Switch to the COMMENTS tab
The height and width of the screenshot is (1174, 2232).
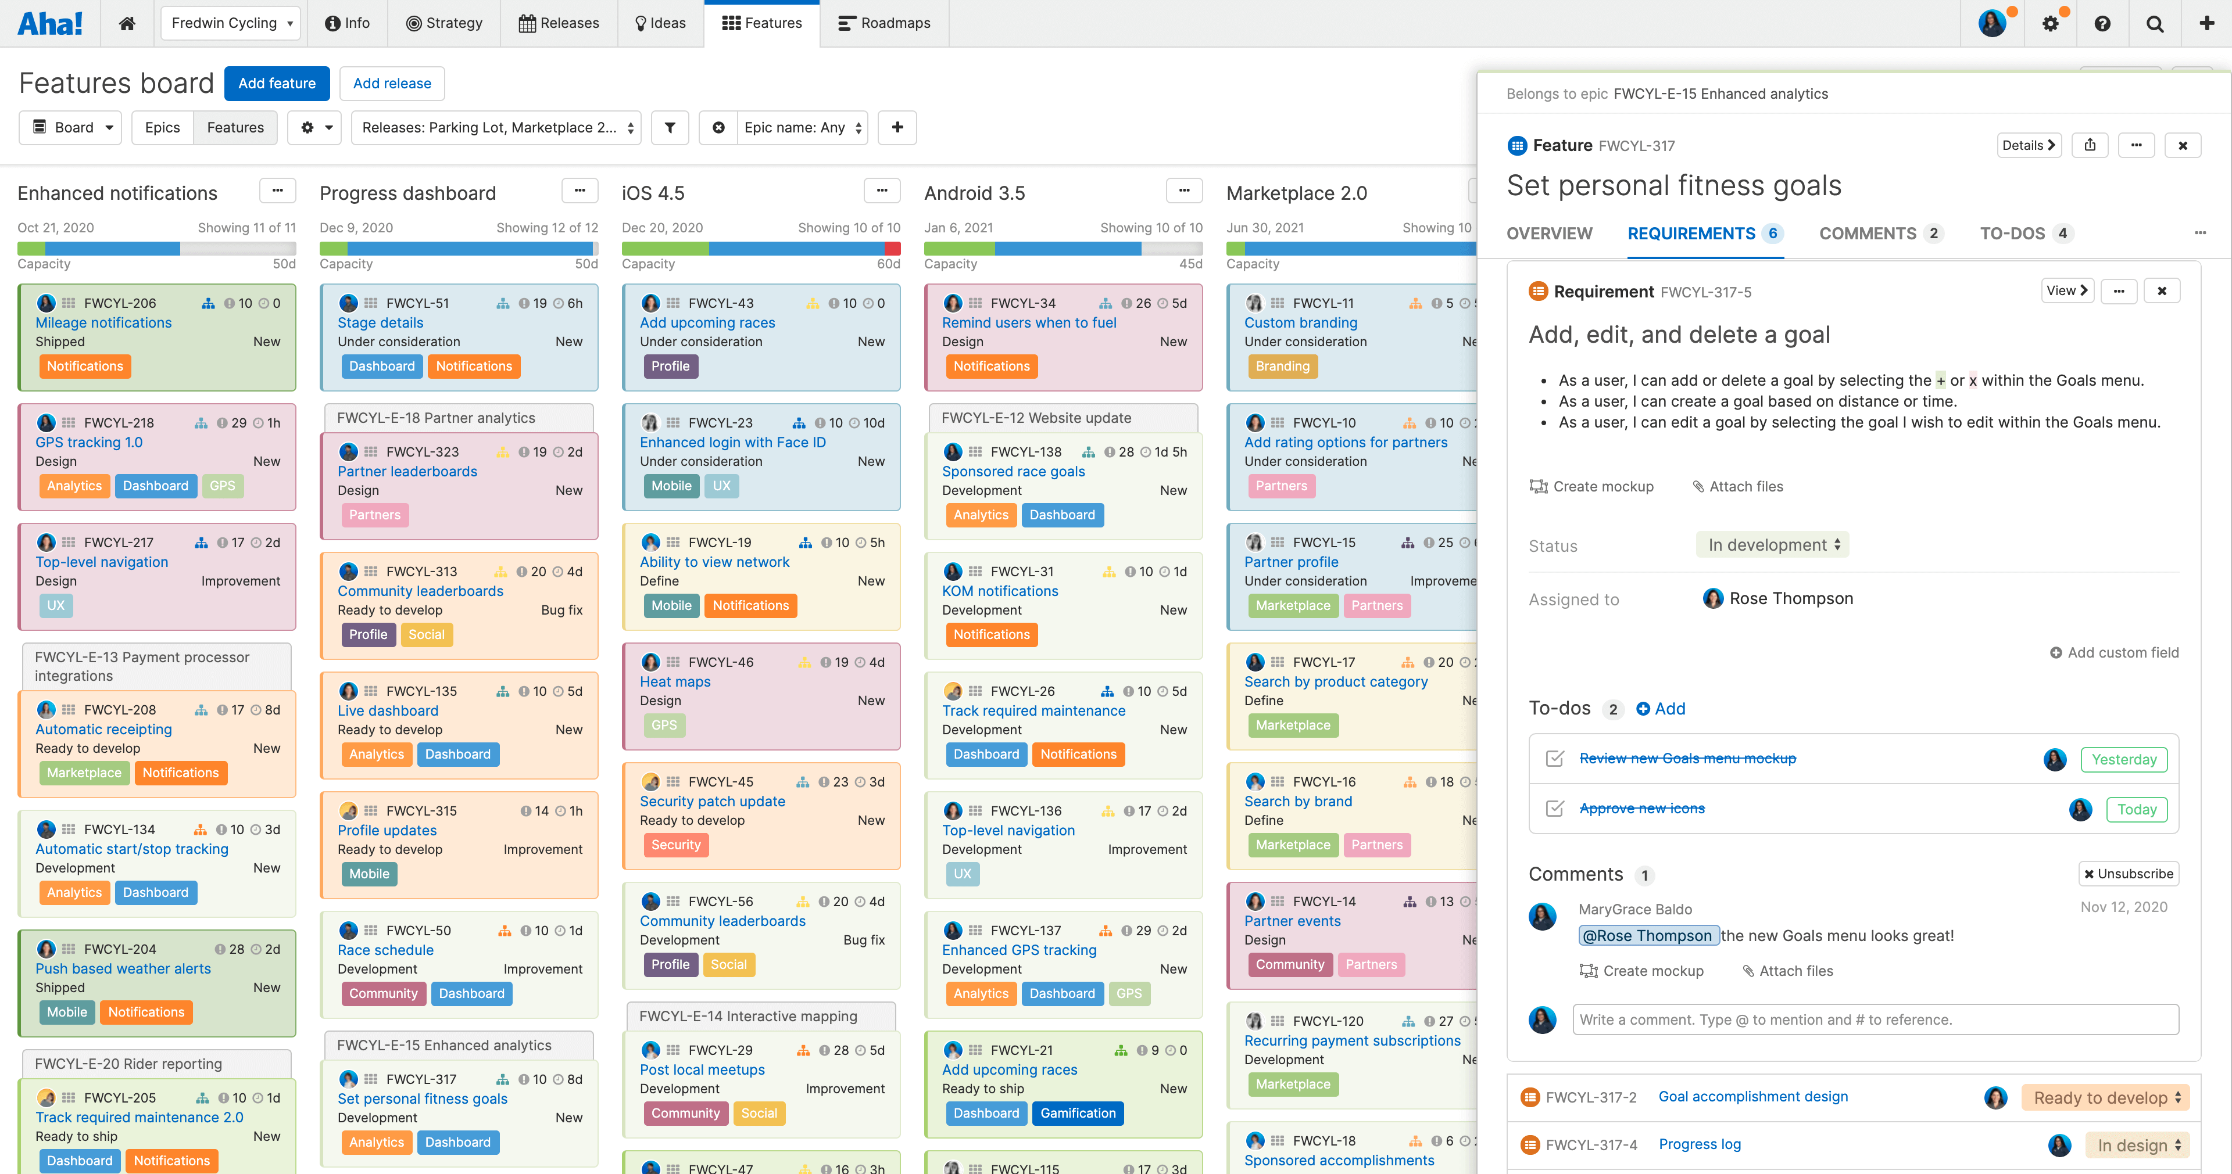tap(1867, 234)
